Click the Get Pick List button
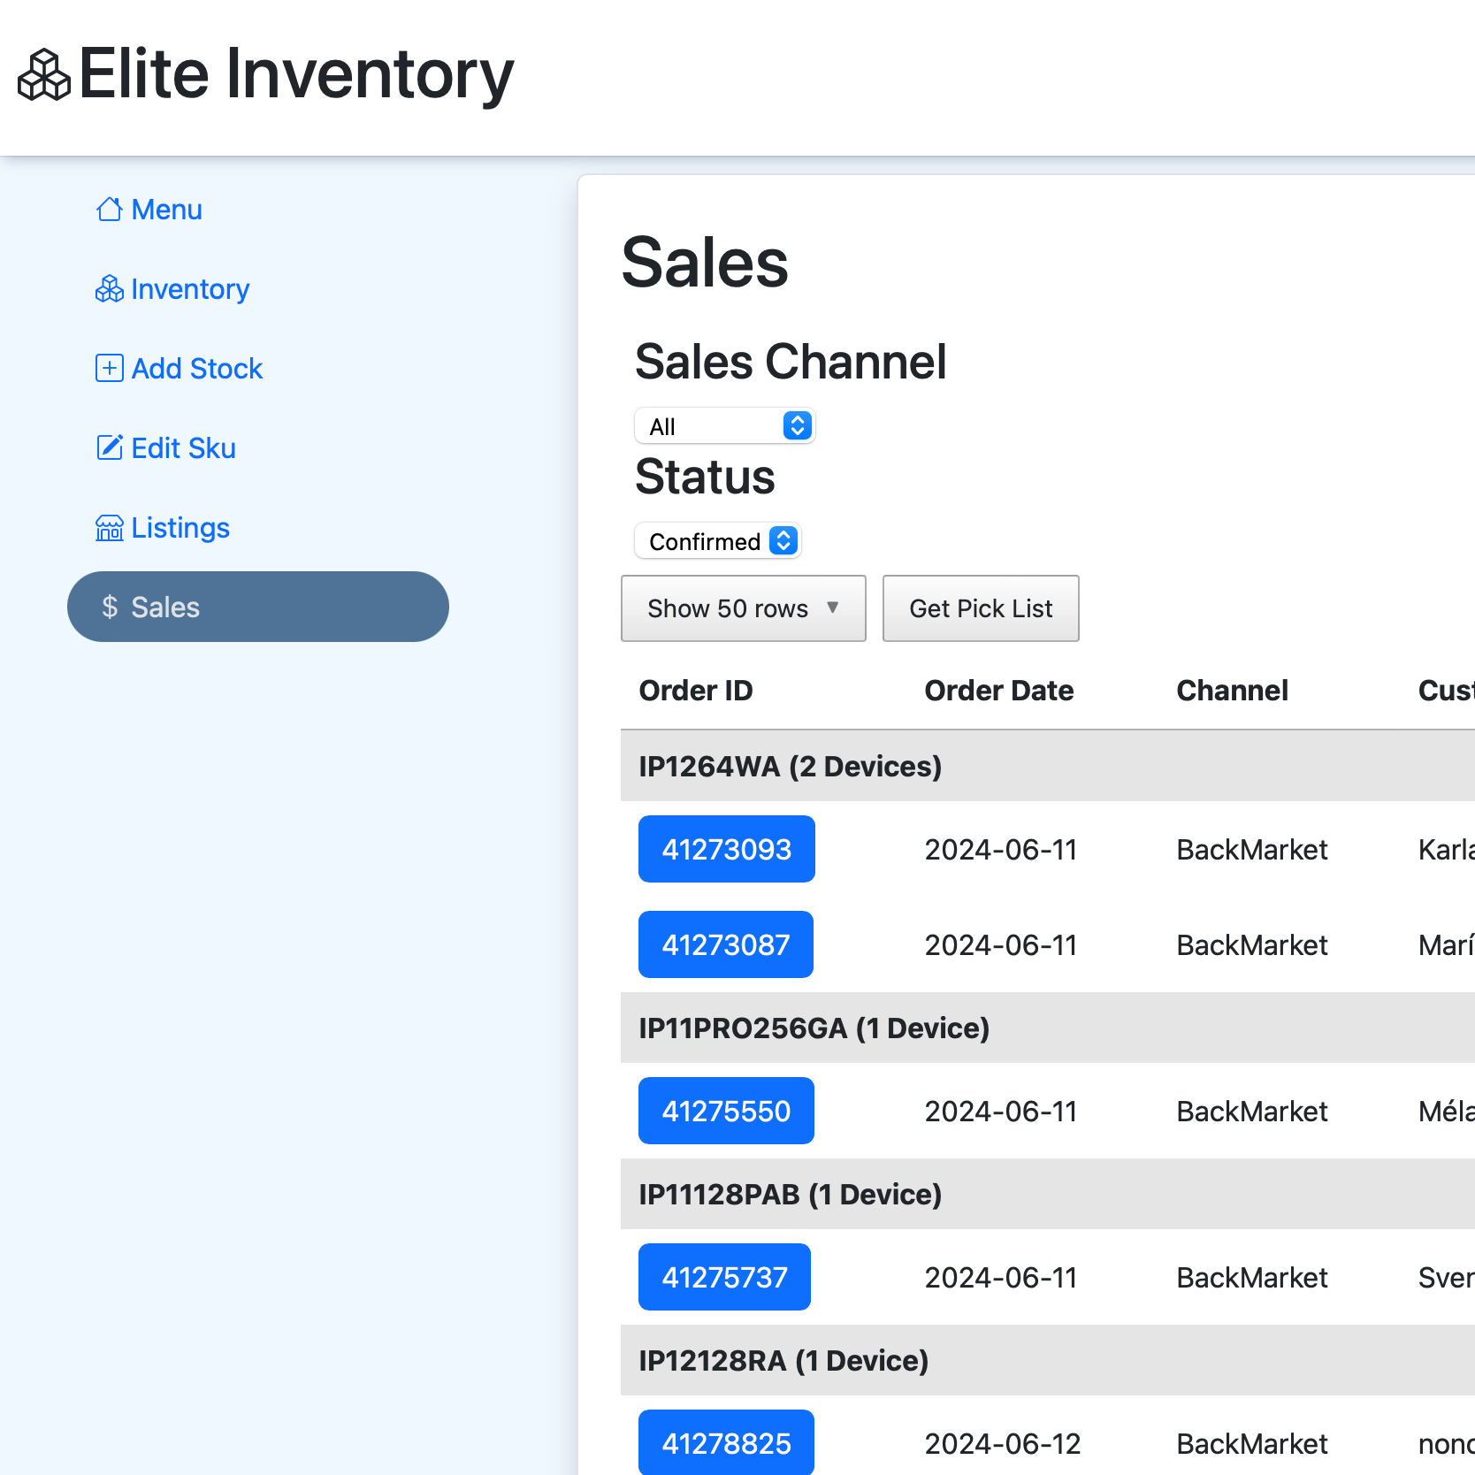This screenshot has width=1475, height=1475. pos(981,608)
